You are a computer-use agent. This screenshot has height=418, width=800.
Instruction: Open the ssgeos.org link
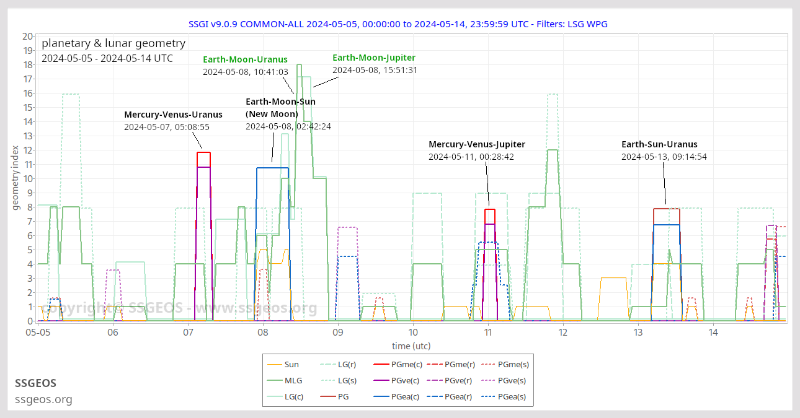pos(43,399)
